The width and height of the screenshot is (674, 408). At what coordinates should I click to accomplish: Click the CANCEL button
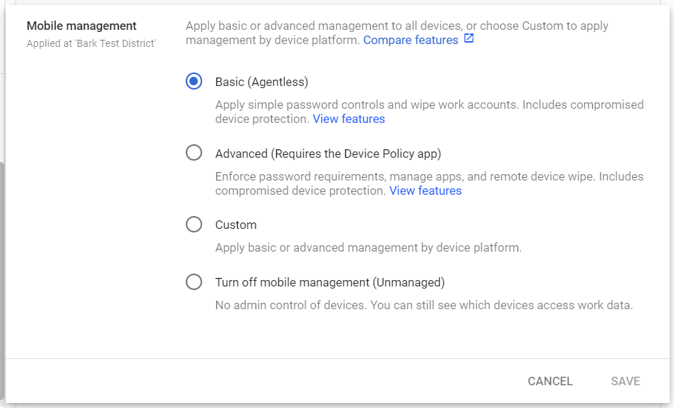pos(550,381)
